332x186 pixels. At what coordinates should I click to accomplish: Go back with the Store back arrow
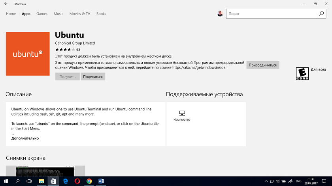pos(6,4)
